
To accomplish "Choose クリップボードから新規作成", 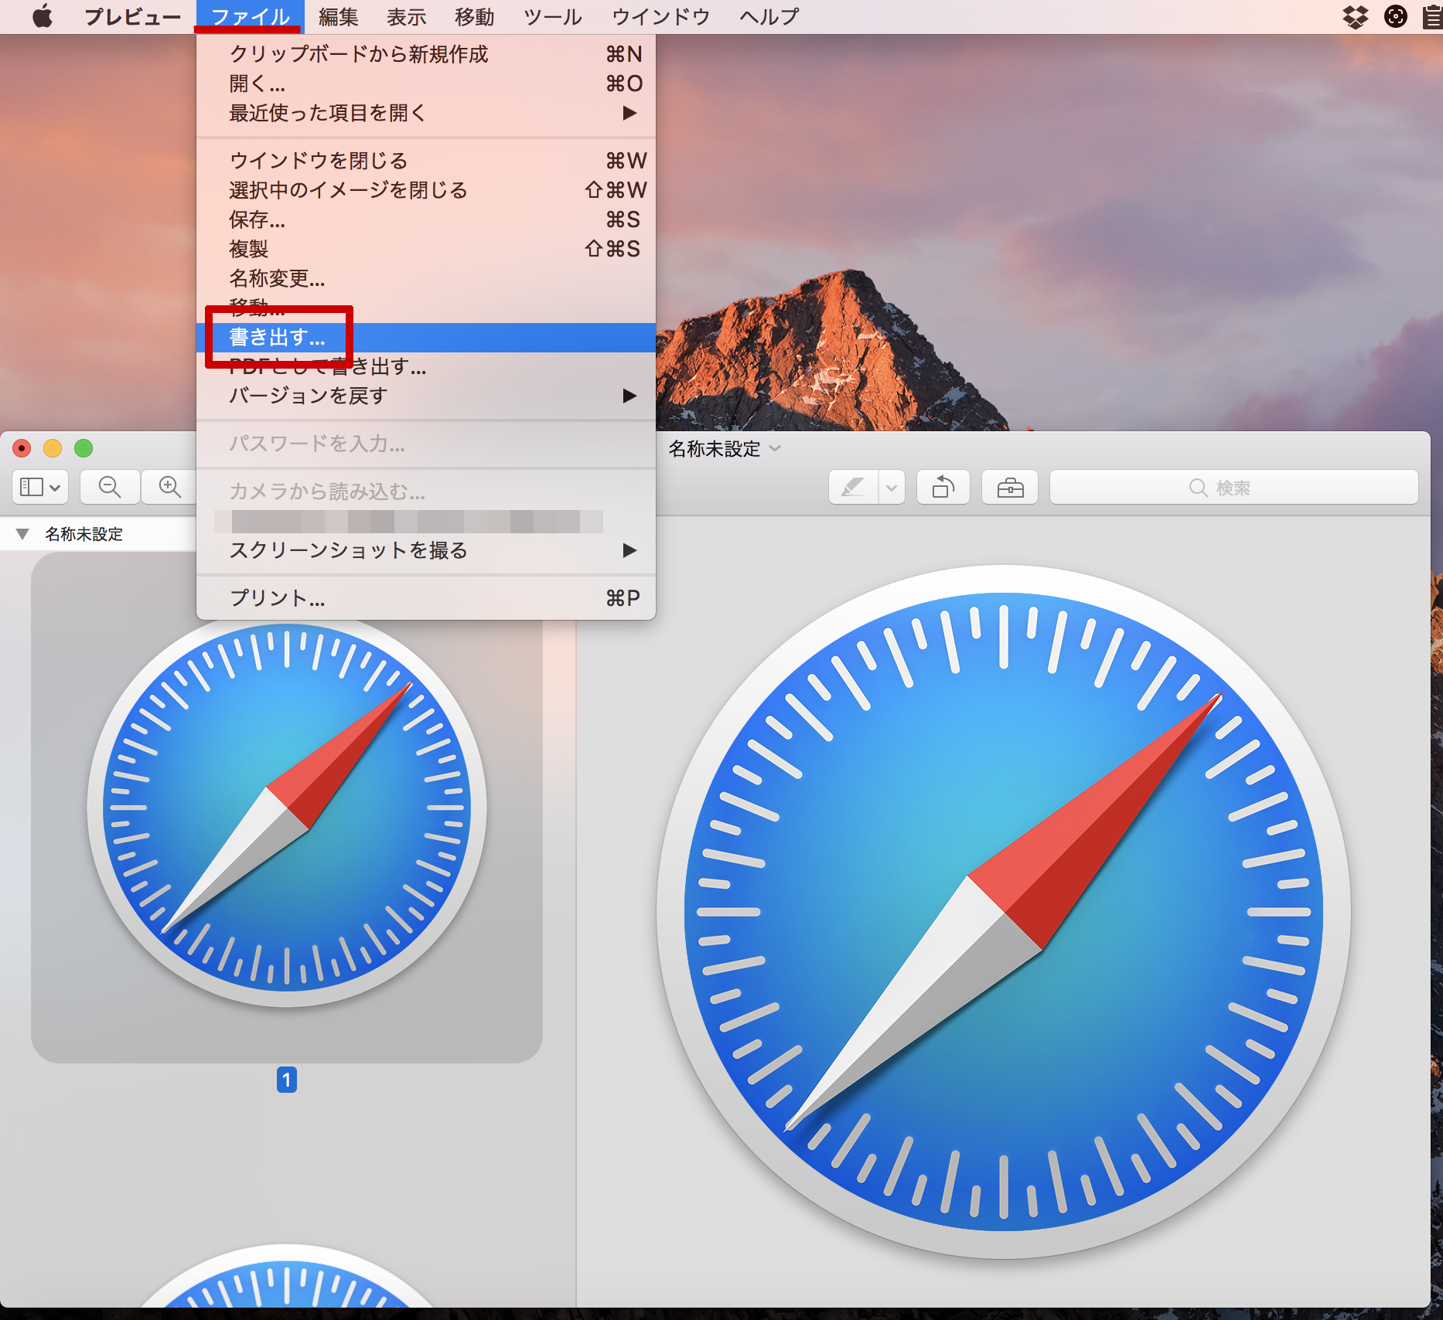I will [x=426, y=54].
